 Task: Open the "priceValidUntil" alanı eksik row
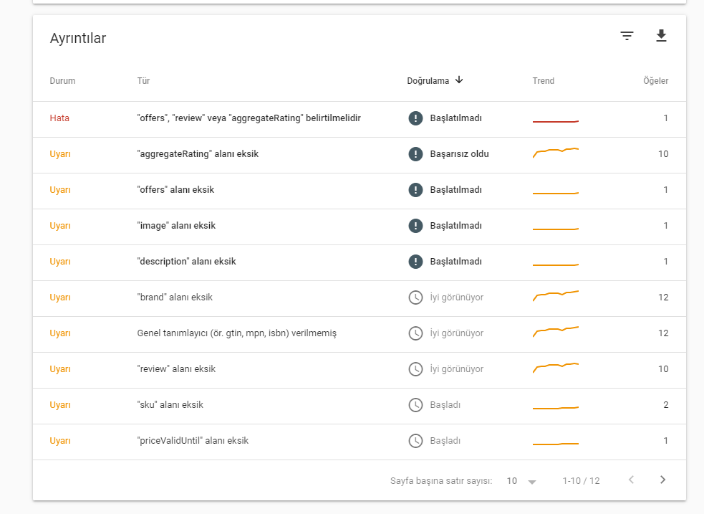360,441
